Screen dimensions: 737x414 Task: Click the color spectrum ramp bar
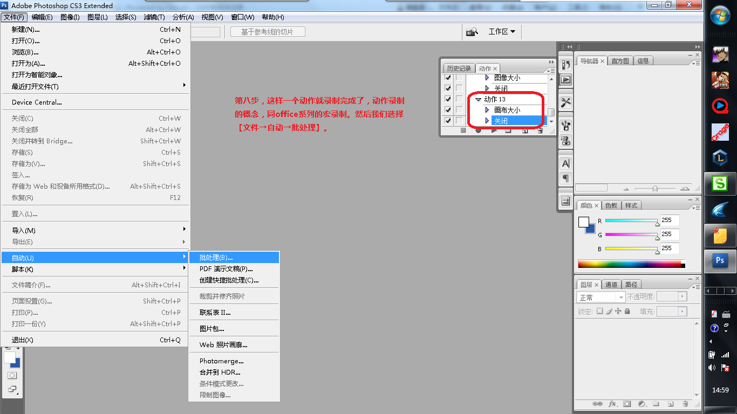[631, 264]
